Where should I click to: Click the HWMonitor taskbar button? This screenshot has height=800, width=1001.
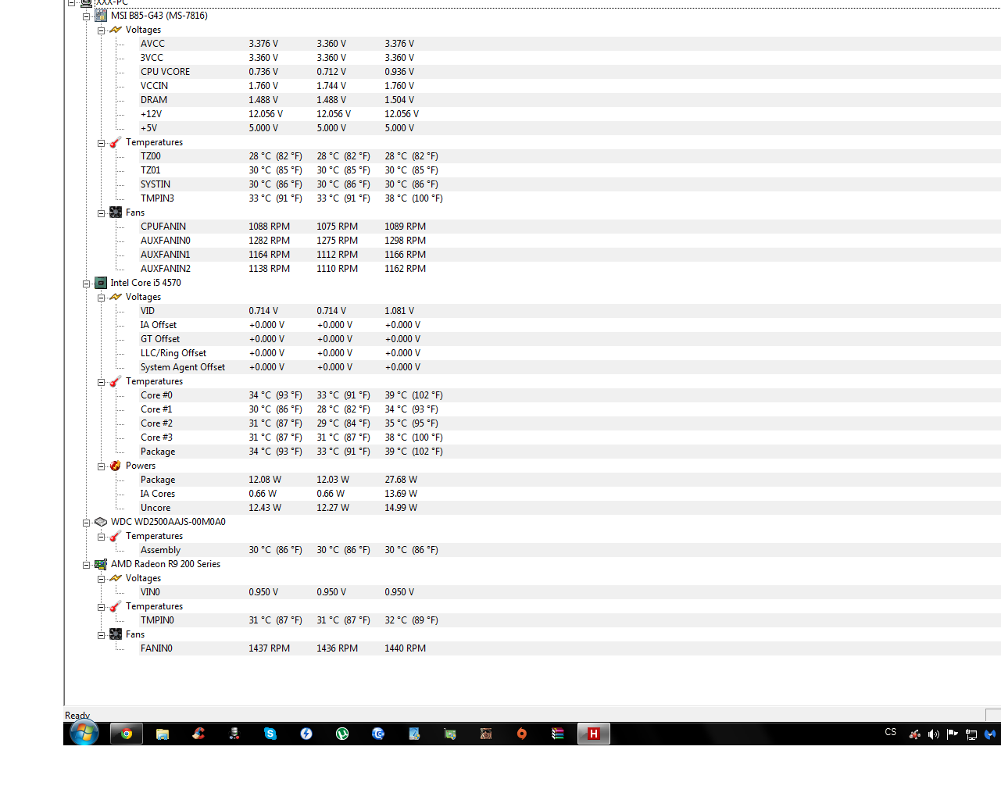[x=594, y=734]
